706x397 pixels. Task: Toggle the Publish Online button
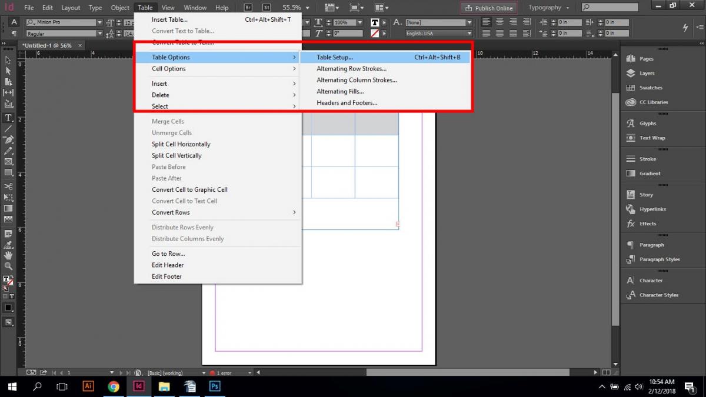click(488, 8)
